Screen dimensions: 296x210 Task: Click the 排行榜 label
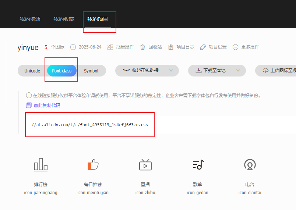tap(40, 184)
